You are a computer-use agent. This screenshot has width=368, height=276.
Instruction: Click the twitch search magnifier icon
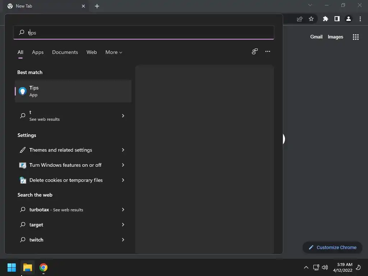coord(23,240)
